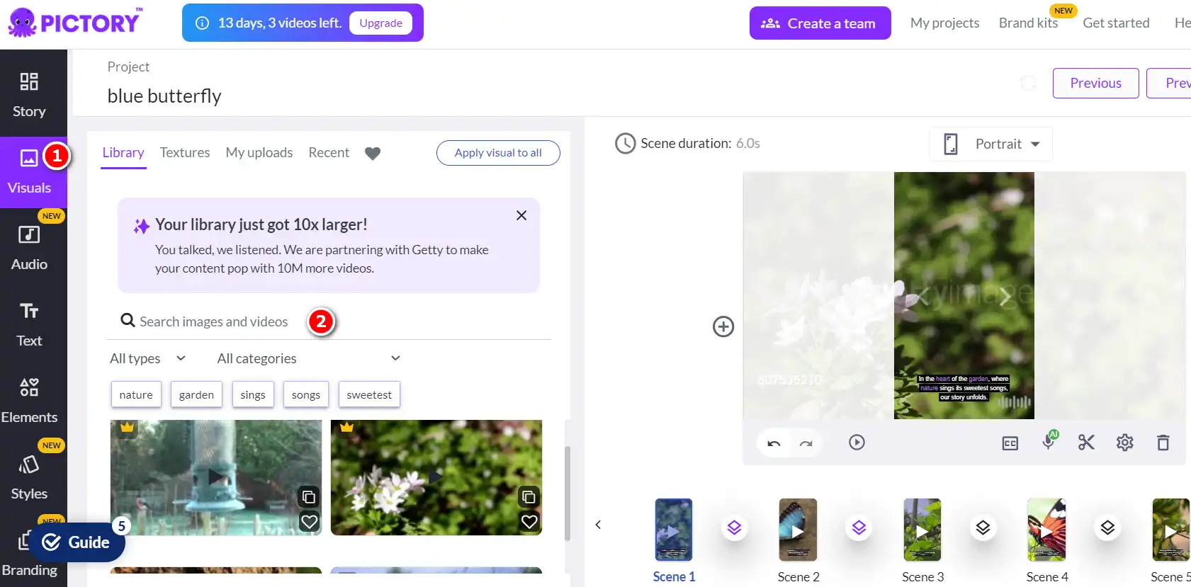Open the Text sidebar section

point(29,324)
